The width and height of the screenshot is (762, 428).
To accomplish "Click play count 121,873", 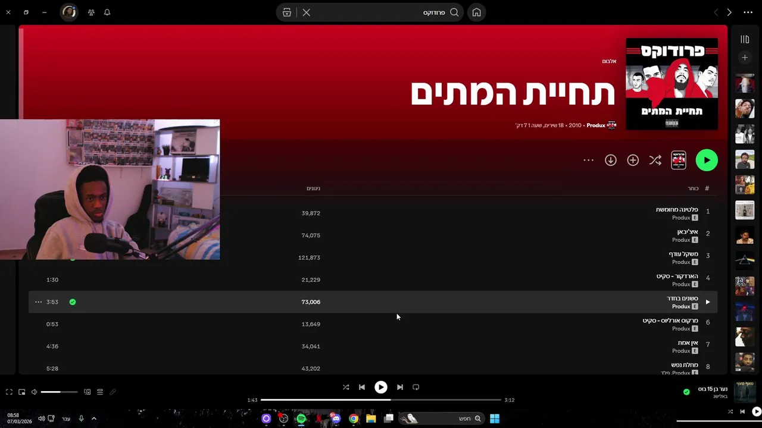I will coord(310,258).
